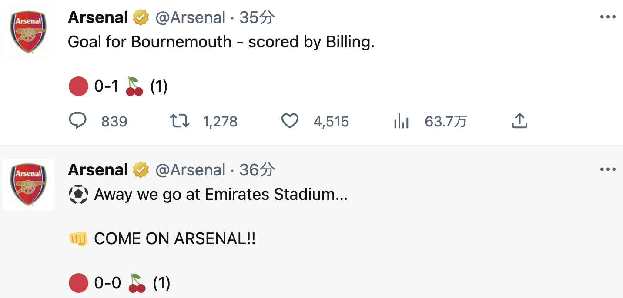
Task: Click Arsenal avatar on the kickoff tweet
Action: pos(29,185)
